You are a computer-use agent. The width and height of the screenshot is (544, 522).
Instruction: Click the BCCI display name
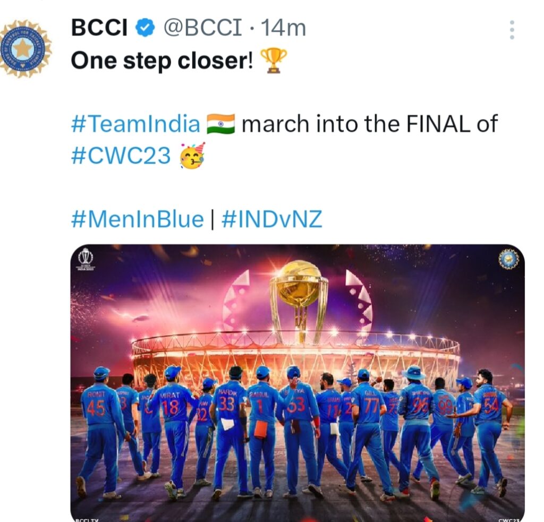coord(99,28)
